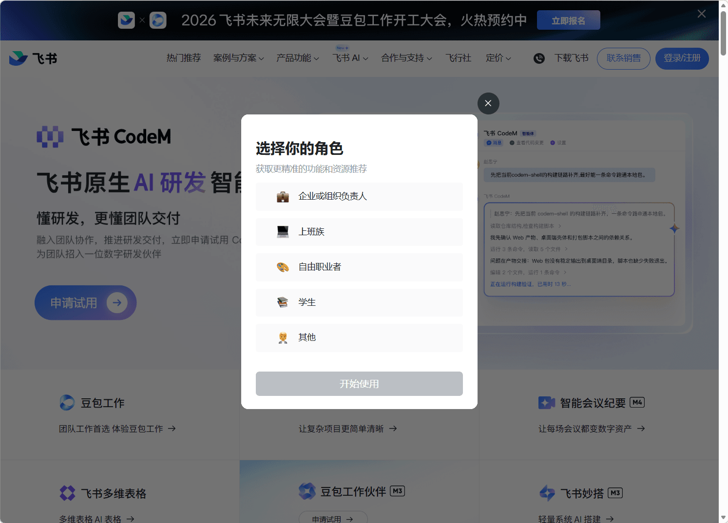
Task: Click 查看代码变更 tab in CodeM preview
Action: coord(527,143)
